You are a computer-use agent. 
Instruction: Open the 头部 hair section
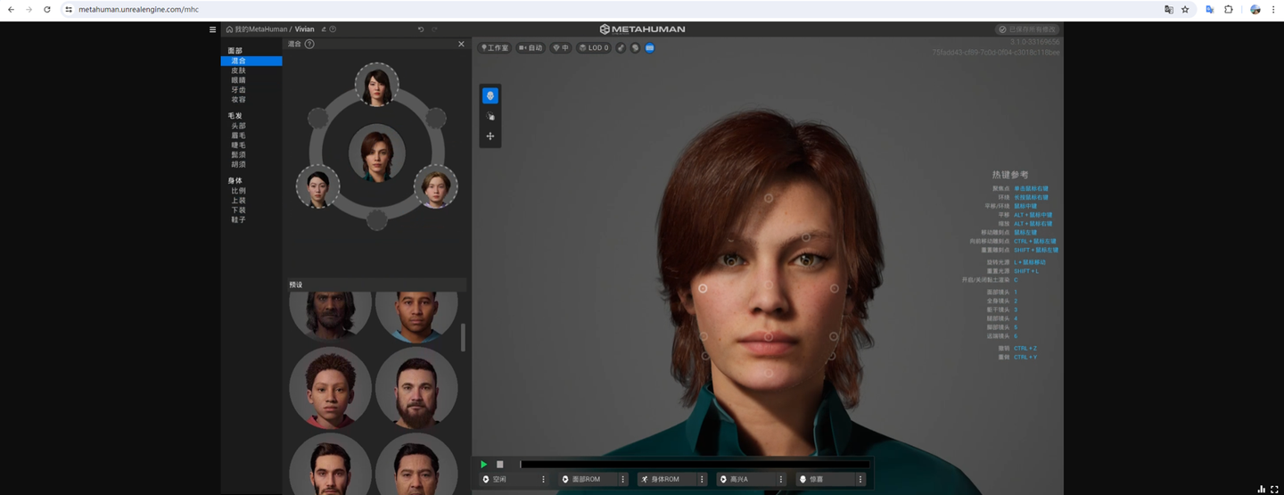(238, 126)
